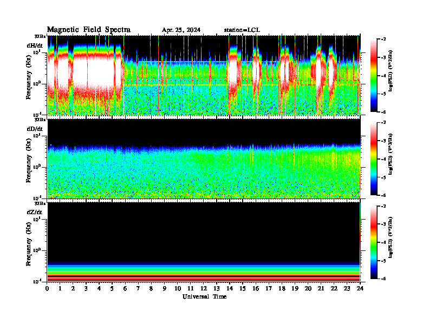429x331 pixels.
Task: Click hour 15 on the time axis
Action: click(243, 288)
